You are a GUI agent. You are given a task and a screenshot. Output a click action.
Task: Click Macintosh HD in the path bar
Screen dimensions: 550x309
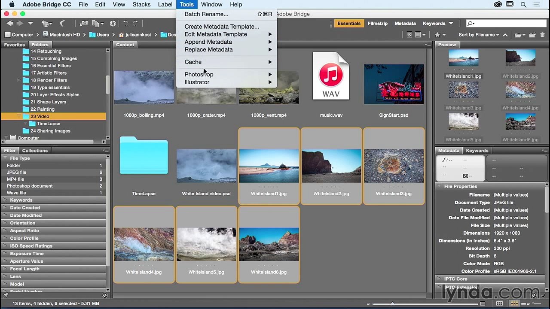(61, 35)
